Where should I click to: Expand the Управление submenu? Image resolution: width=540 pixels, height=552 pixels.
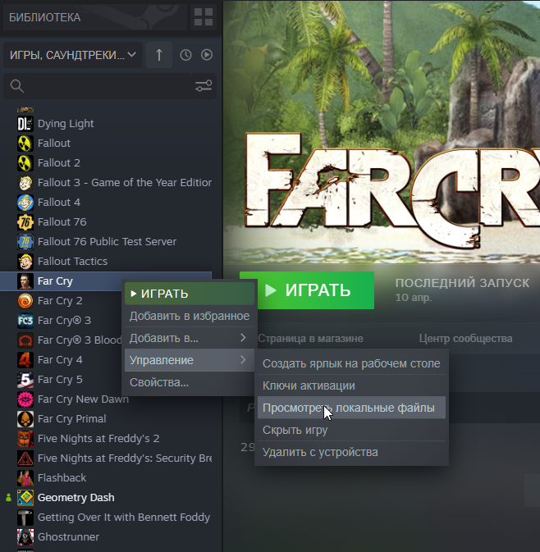click(x=190, y=361)
